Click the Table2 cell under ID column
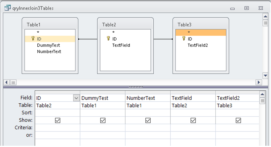Image resolution: width=271 pixels, height=147 pixels. coord(57,105)
